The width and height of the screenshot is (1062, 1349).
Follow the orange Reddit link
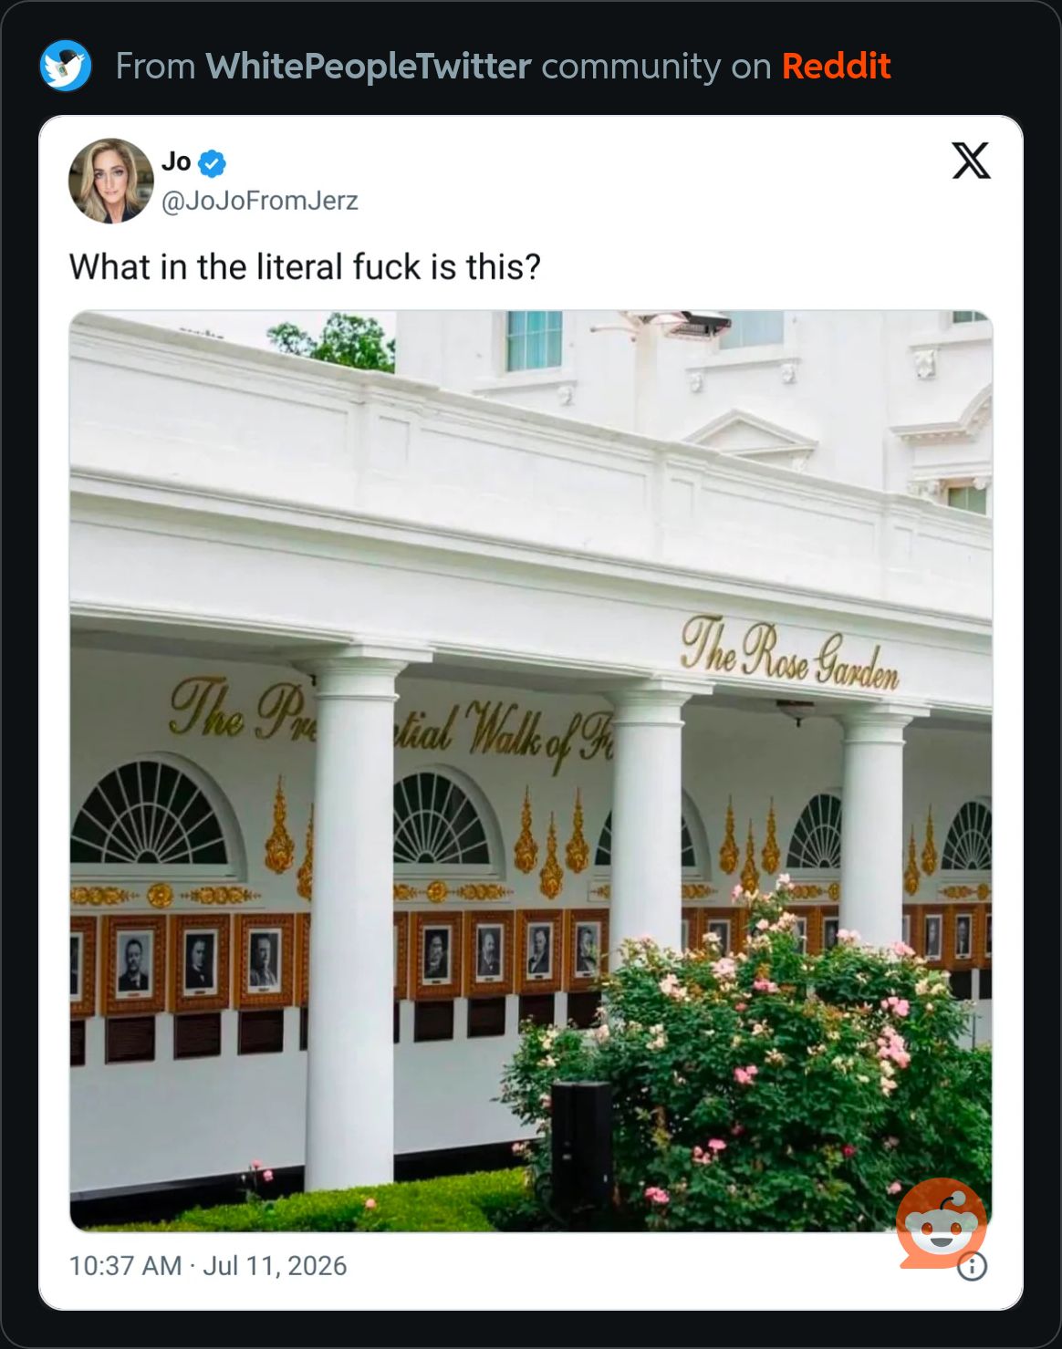pos(836,67)
